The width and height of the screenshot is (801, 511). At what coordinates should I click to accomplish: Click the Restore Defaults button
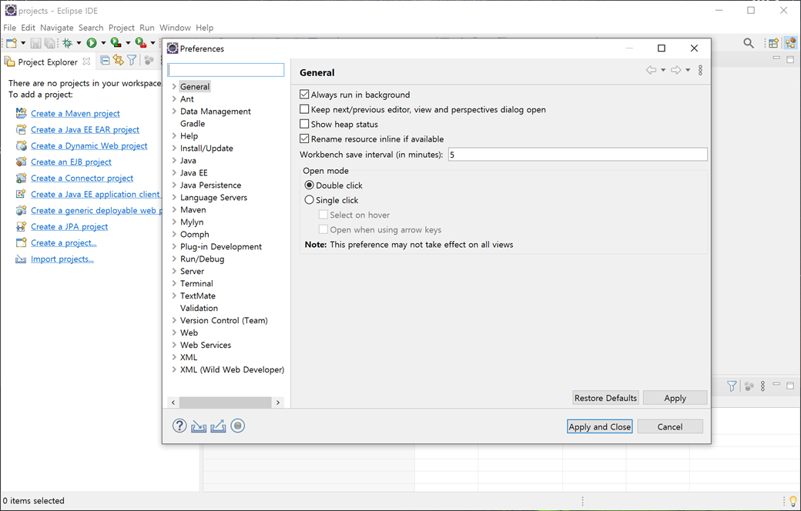[606, 398]
